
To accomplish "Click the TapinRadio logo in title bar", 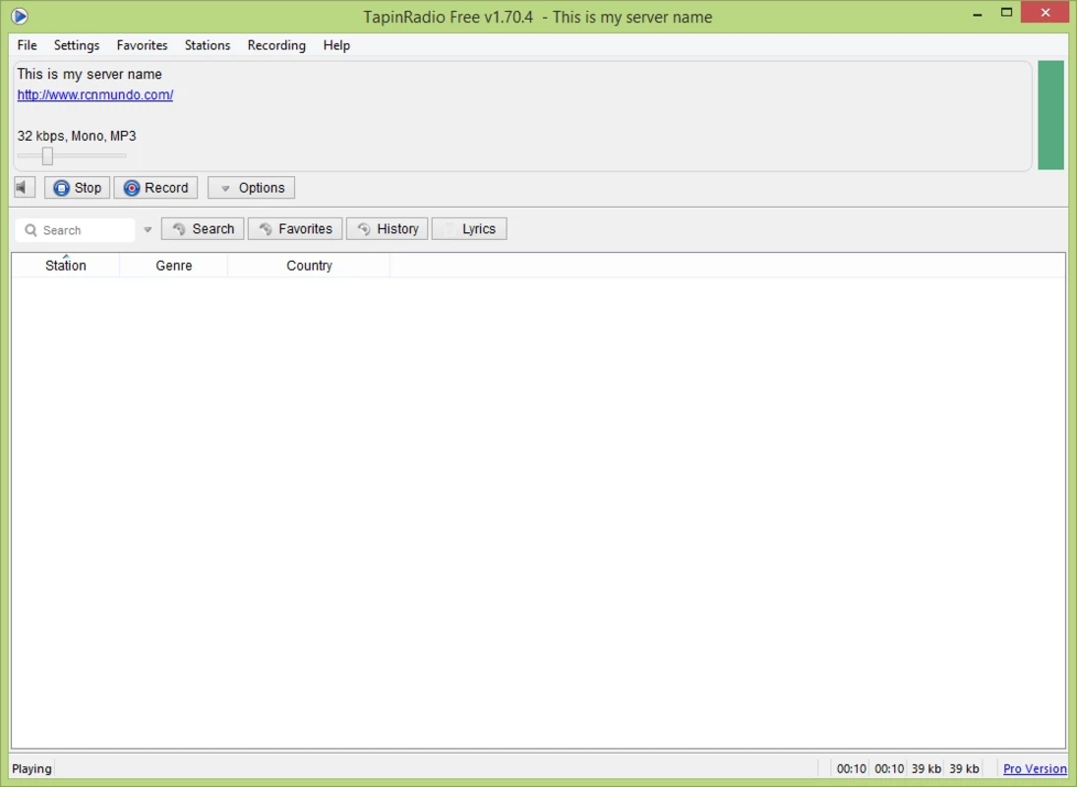I will (x=19, y=16).
